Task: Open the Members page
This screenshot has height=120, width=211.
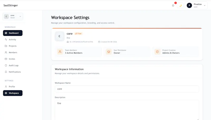Action: [x=13, y=52]
